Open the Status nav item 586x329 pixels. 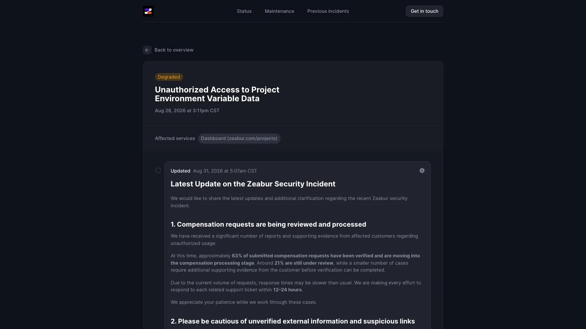244,11
